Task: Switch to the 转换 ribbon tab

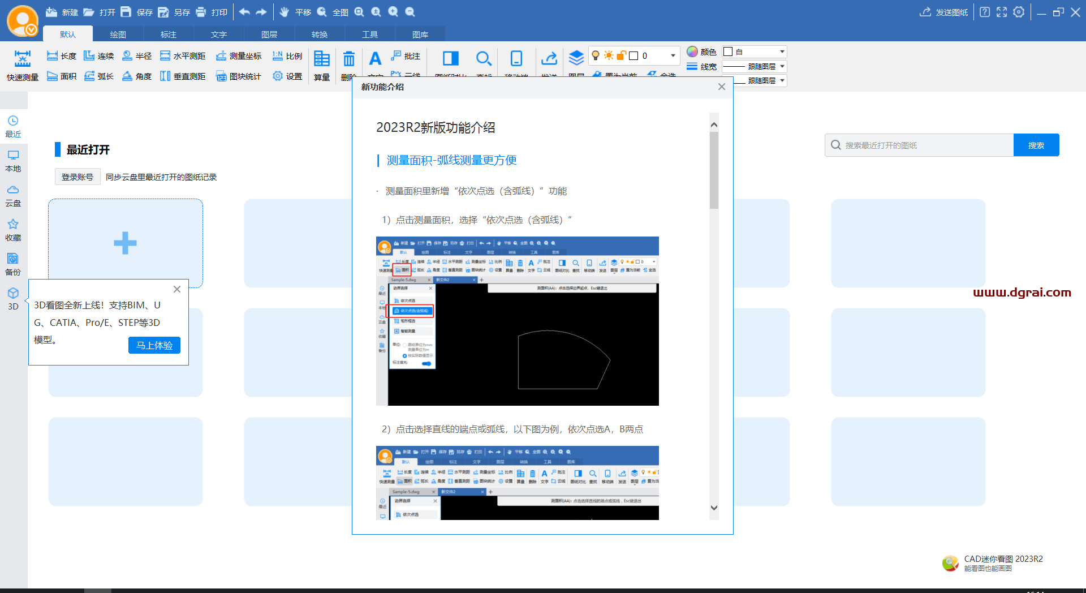Action: pos(320,35)
